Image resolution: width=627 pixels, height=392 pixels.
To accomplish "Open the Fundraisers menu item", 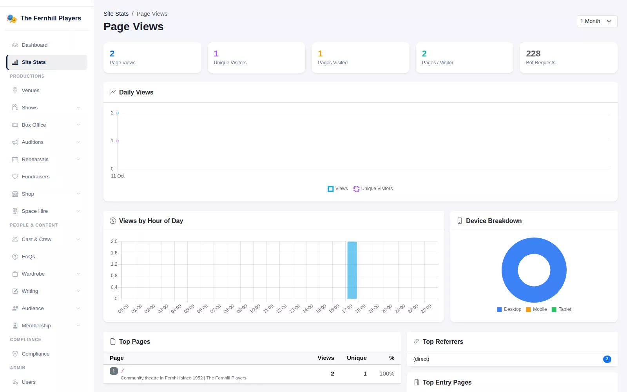I will point(47,177).
